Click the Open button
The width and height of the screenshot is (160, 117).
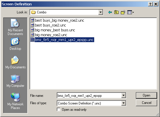tap(146, 95)
